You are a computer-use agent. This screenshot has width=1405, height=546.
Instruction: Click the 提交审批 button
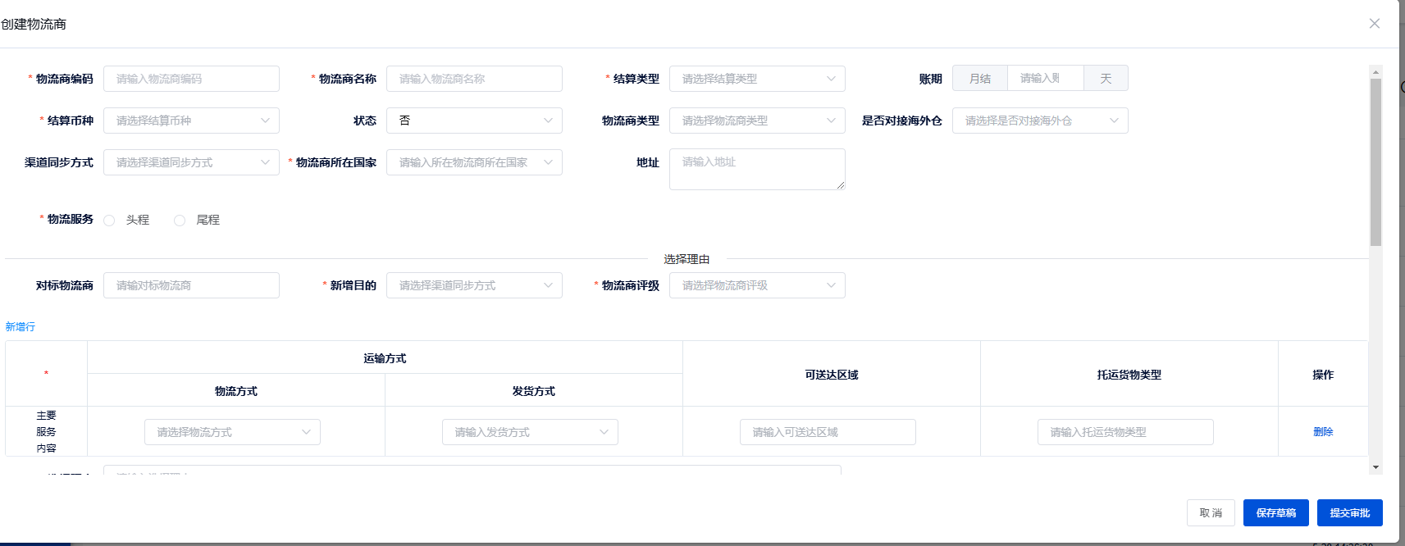tap(1350, 513)
